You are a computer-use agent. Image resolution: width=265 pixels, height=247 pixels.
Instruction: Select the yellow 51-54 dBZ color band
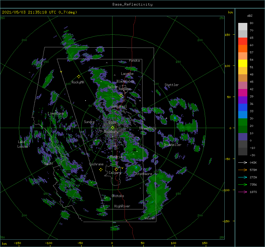tap(243, 63)
